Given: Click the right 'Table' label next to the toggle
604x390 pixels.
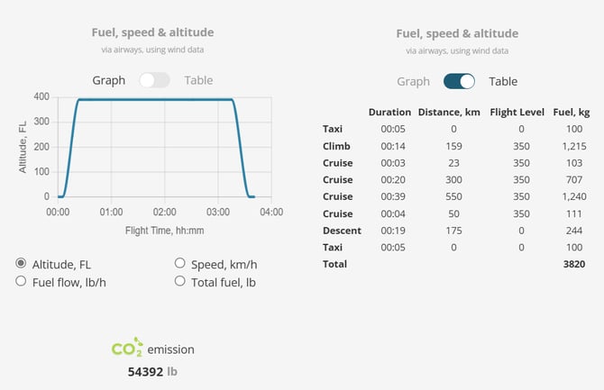Looking at the screenshot, I should pos(503,82).
